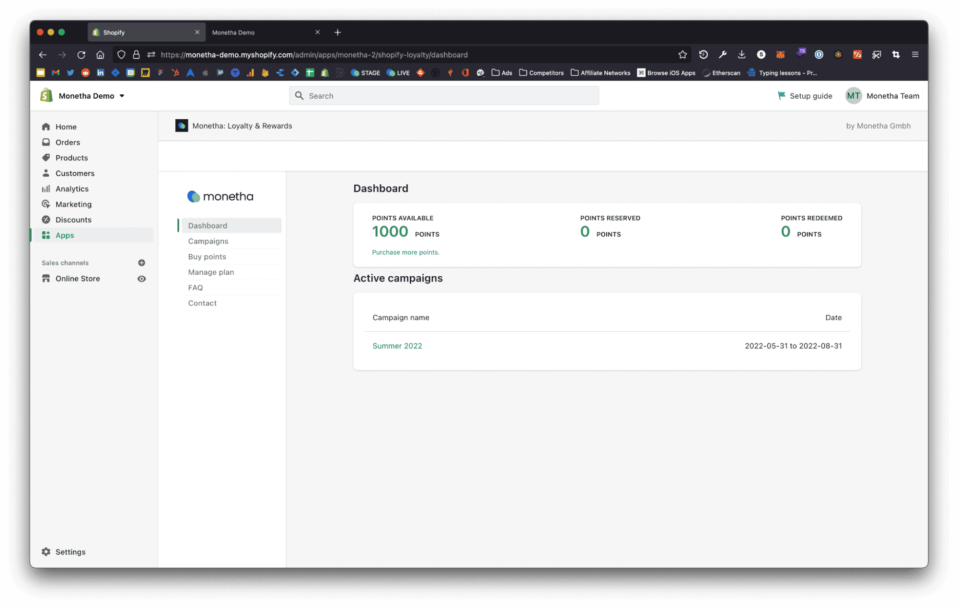The width and height of the screenshot is (958, 607).
Task: Open the Competitors bookmarks folder
Action: pyautogui.click(x=541, y=73)
